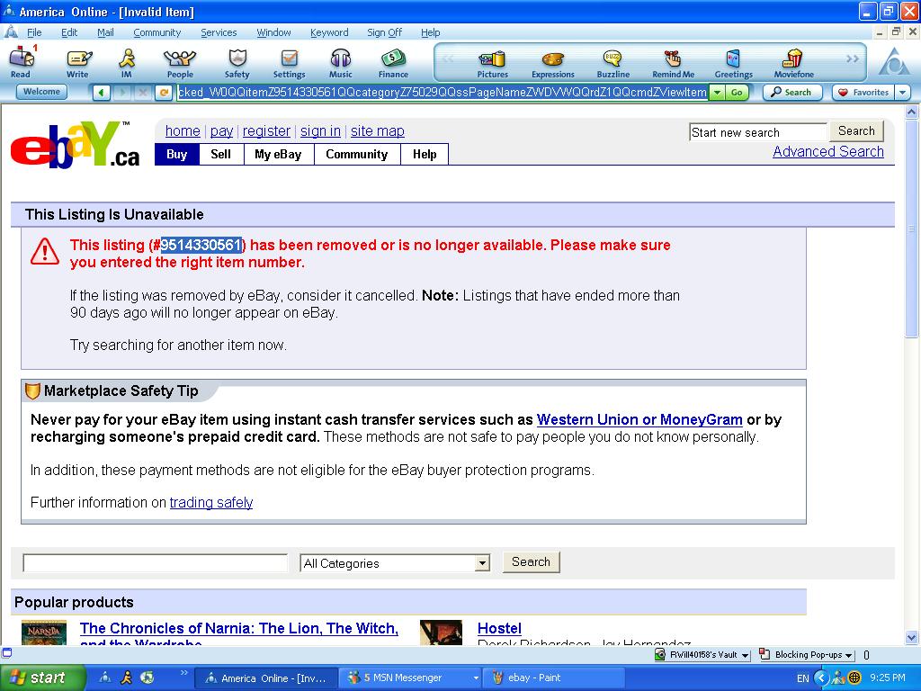This screenshot has width=921, height=691.
Task: Select the eBay Help tab
Action: tap(425, 154)
